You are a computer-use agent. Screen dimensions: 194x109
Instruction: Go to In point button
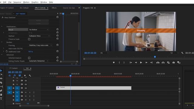[131, 63]
